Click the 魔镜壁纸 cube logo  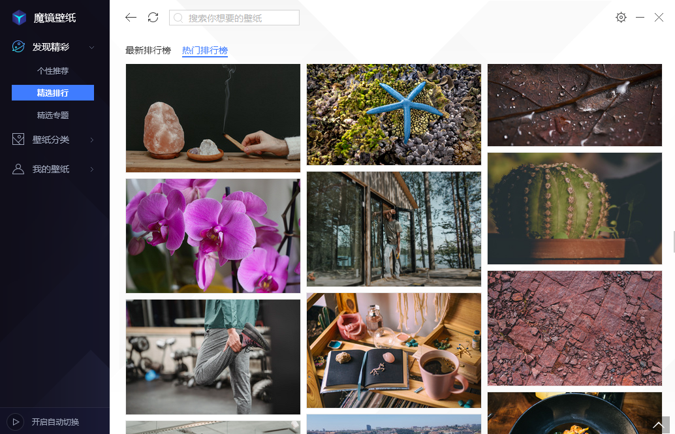click(x=20, y=18)
